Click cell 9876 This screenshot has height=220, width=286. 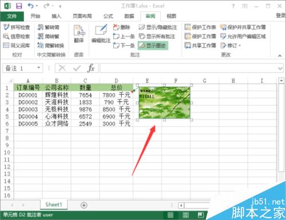point(85,109)
